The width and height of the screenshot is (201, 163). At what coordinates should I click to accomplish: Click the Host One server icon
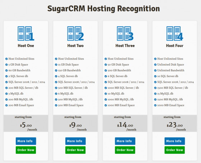pos(26,34)
